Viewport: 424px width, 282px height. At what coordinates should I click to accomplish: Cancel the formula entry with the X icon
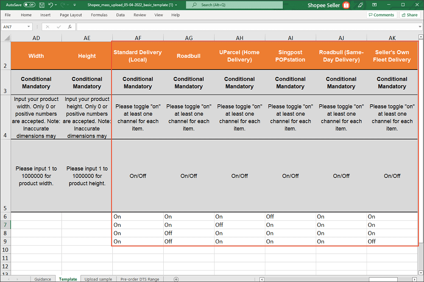48,26
